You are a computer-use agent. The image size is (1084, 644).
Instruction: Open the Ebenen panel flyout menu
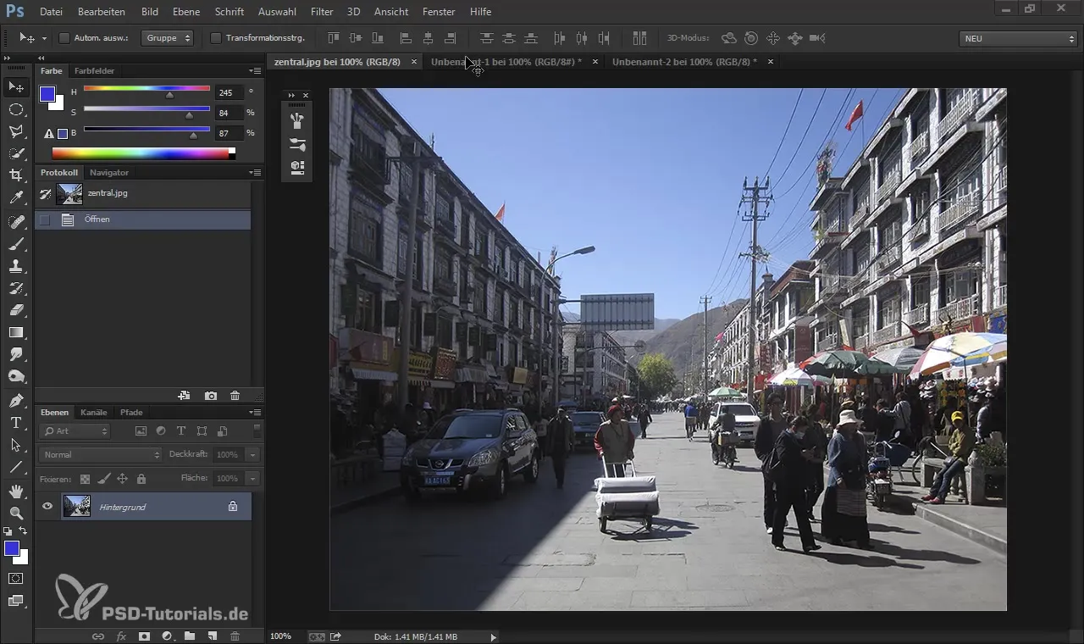pyautogui.click(x=256, y=413)
